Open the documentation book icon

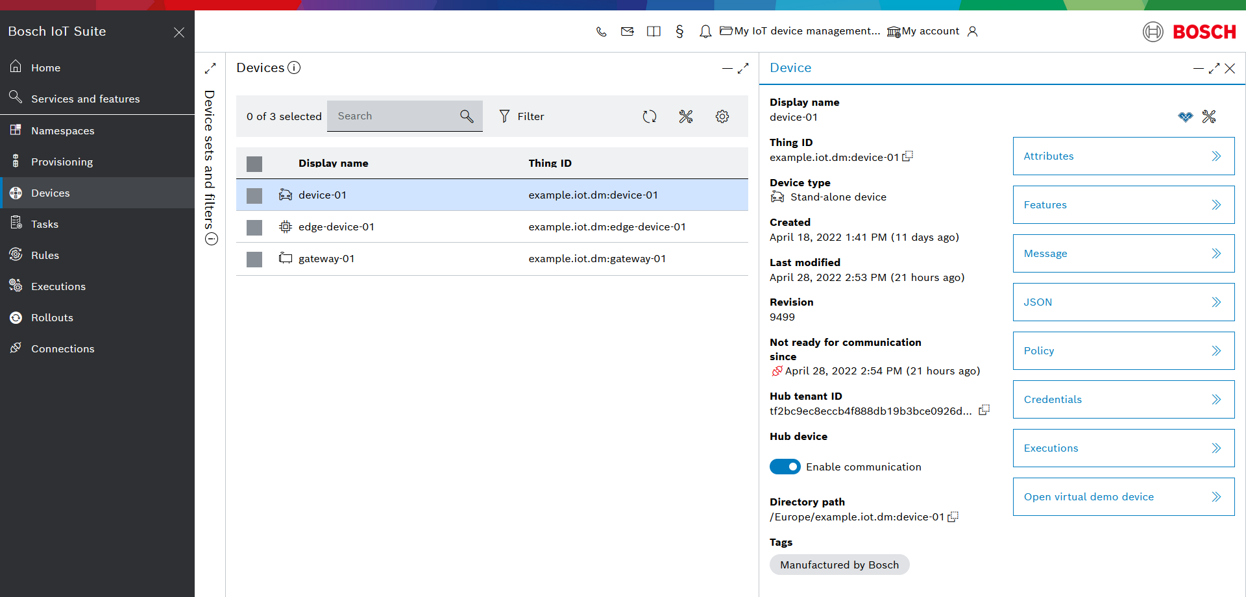[x=654, y=31]
